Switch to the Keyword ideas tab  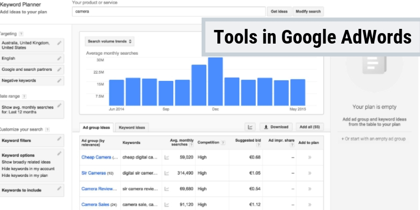coord(131,127)
